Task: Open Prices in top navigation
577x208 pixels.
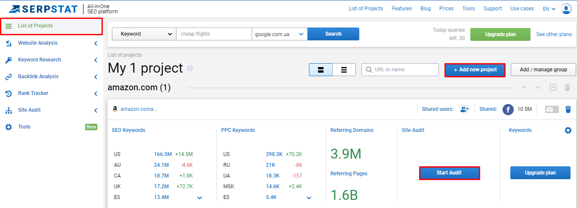Action: tap(447, 9)
